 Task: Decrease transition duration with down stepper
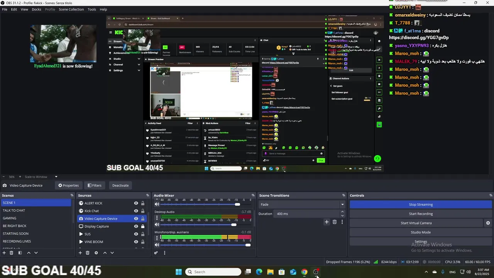pyautogui.click(x=342, y=215)
